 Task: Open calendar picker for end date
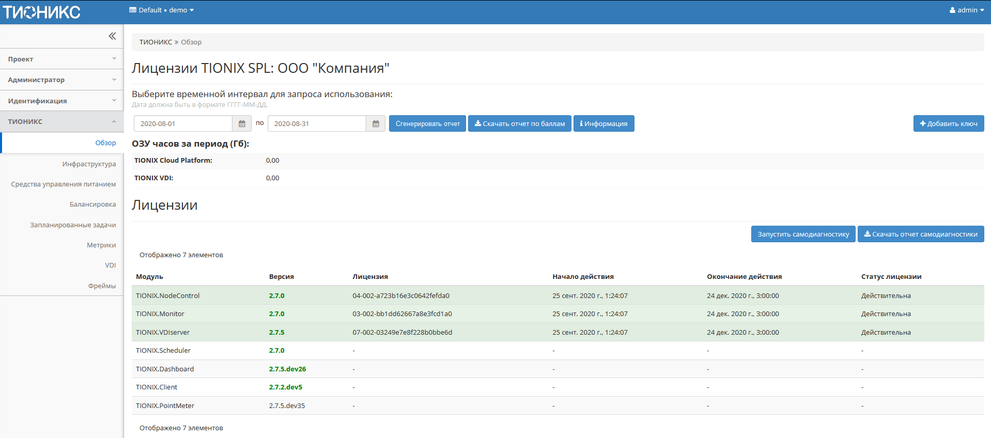pyautogui.click(x=376, y=124)
